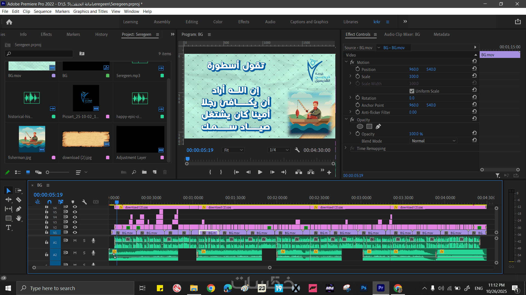Click New Bin folder icon in Project panel
This screenshot has height=295, width=526.
pyautogui.click(x=144, y=172)
